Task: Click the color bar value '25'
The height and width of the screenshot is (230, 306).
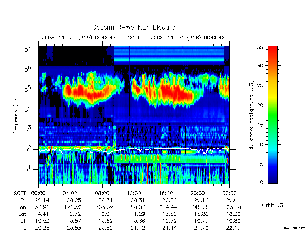Action: [x=260, y=85]
